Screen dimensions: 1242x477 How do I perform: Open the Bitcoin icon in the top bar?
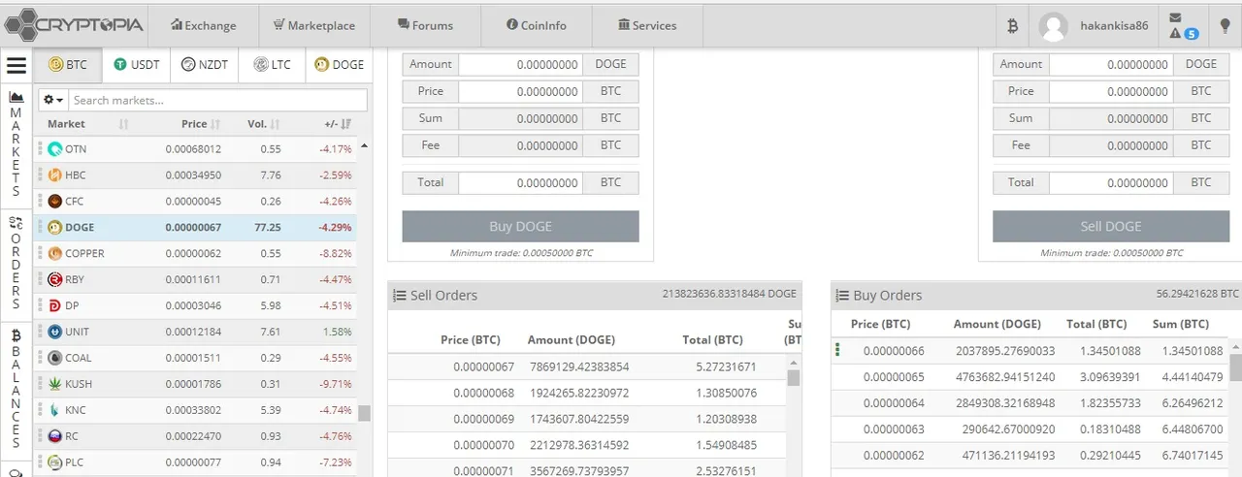pos(1012,26)
